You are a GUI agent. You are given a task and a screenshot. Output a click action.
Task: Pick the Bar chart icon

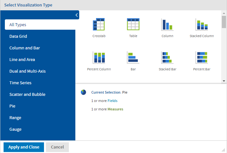(133, 57)
